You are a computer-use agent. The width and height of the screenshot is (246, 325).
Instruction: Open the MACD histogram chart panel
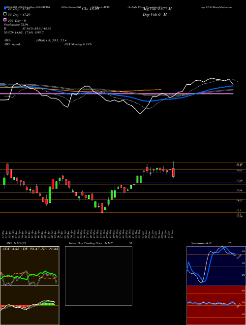coord(30,305)
